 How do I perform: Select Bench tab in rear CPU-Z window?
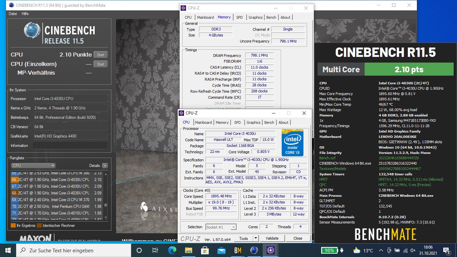pyautogui.click(x=271, y=17)
